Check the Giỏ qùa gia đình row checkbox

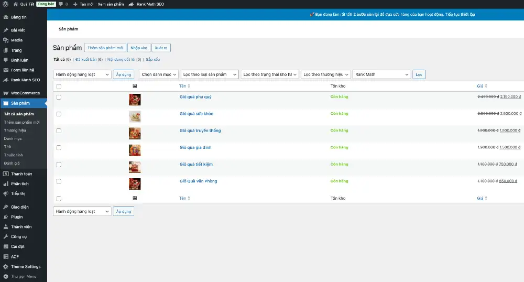point(59,148)
